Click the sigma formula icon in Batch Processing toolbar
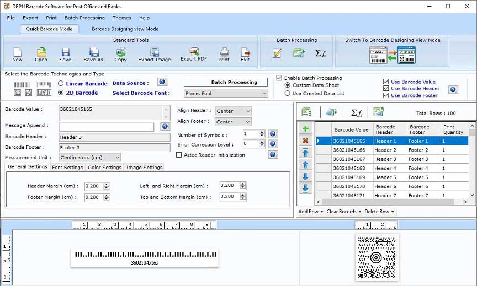Image resolution: width=477 pixels, height=286 pixels. coord(321,53)
